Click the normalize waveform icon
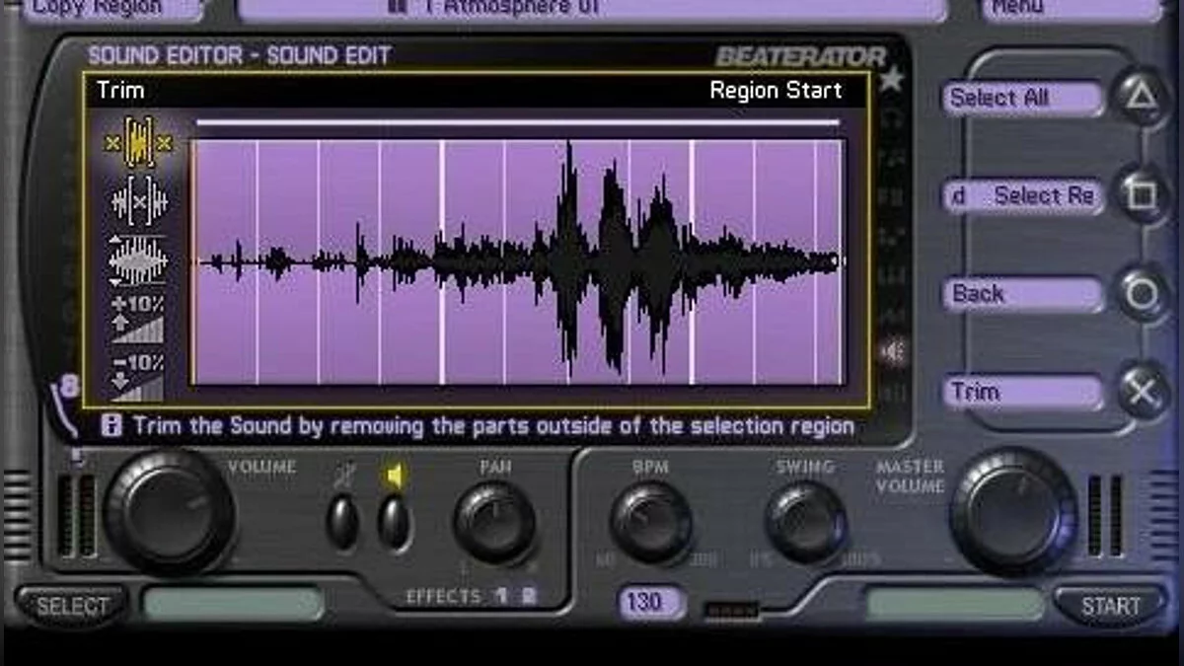This screenshot has height=666, width=1184. pos(138,259)
